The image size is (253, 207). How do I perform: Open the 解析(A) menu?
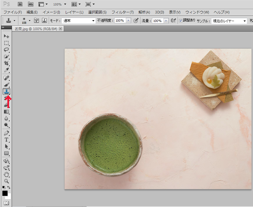click(144, 12)
